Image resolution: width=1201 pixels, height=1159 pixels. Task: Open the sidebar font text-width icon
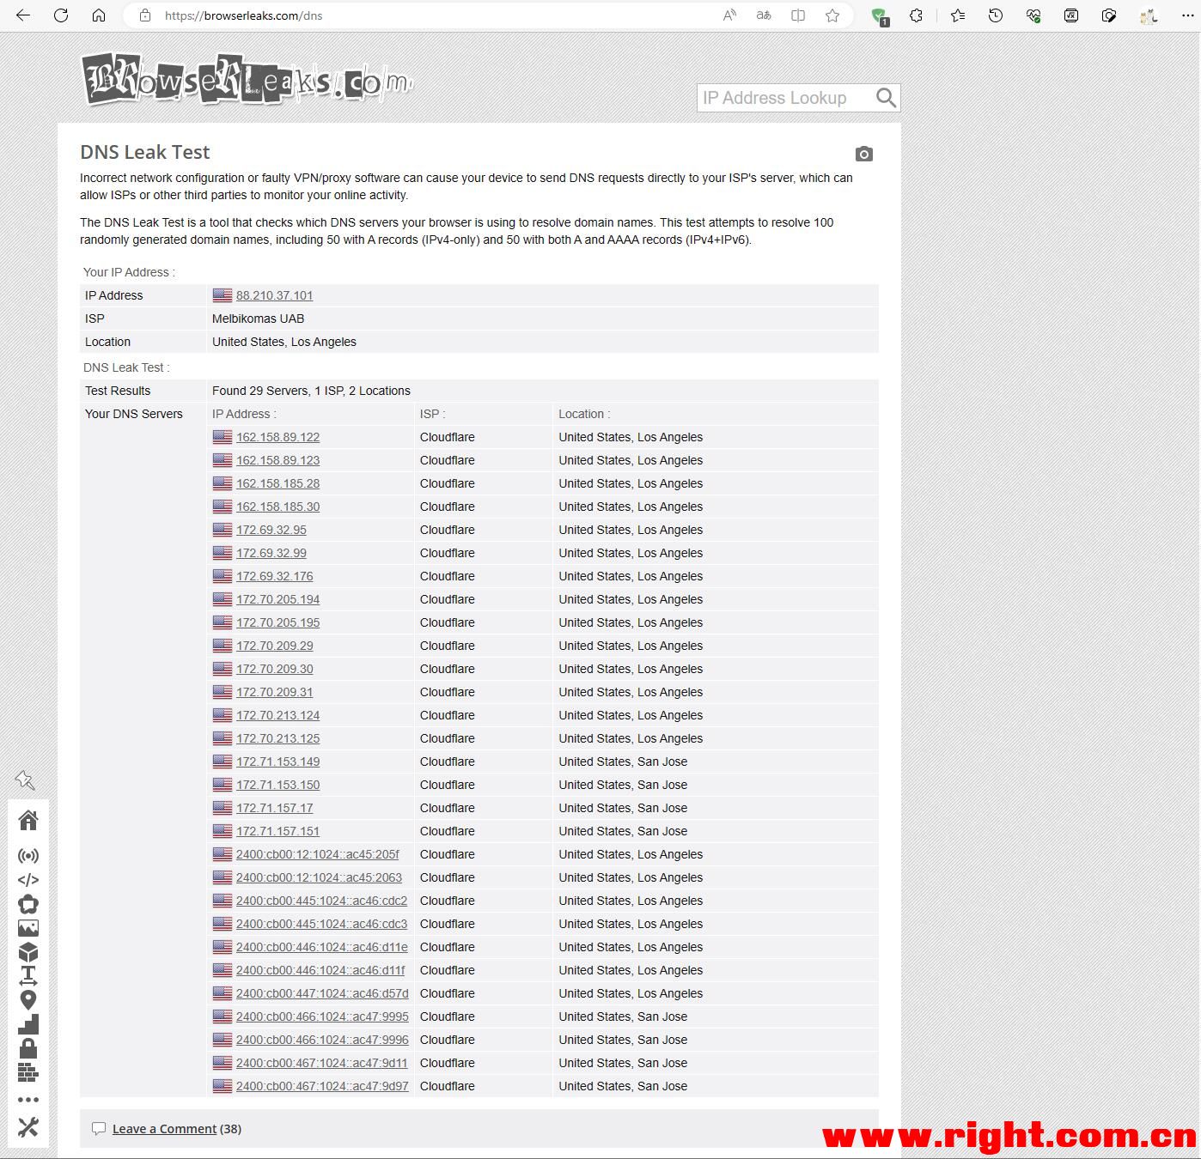point(28,976)
